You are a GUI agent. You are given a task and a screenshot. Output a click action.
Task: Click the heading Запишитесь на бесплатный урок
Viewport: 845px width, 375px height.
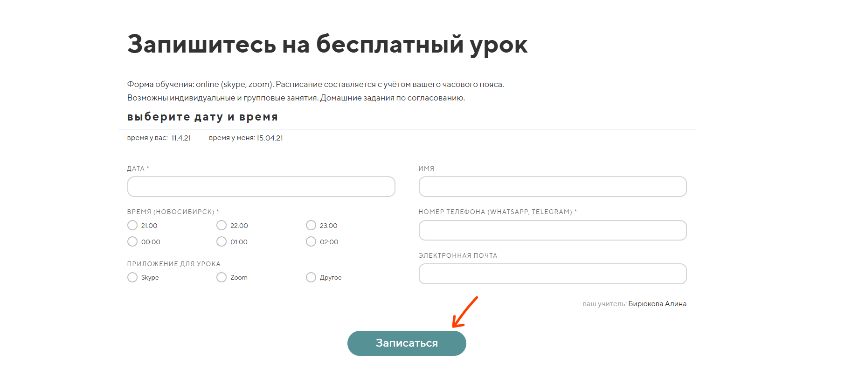327,43
